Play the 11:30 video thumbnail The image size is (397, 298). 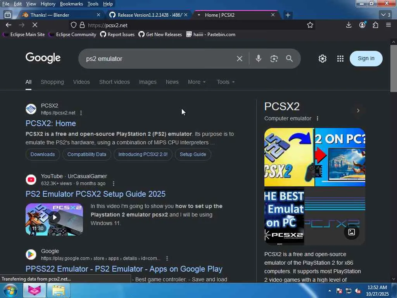pos(54,220)
